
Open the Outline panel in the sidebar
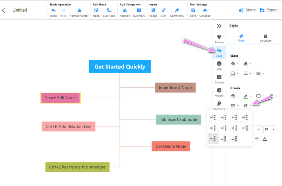pyautogui.click(x=219, y=79)
